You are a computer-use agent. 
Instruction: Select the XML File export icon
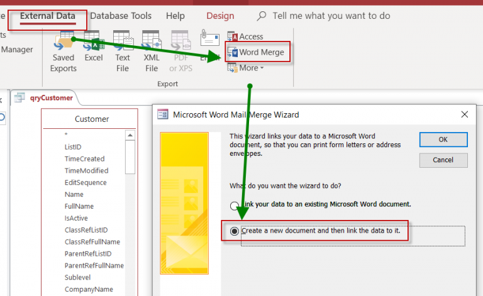click(x=152, y=44)
